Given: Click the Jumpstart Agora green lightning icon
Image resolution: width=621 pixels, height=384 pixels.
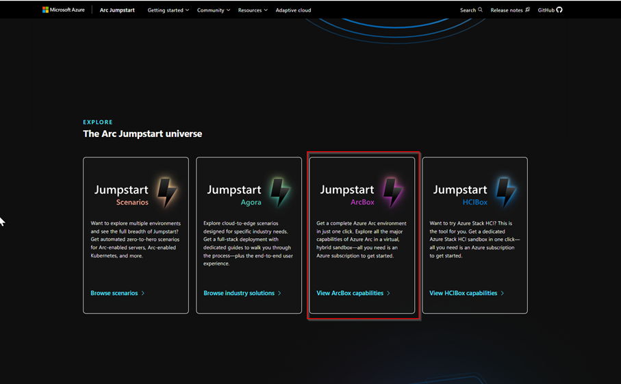Looking at the screenshot, I should point(279,193).
